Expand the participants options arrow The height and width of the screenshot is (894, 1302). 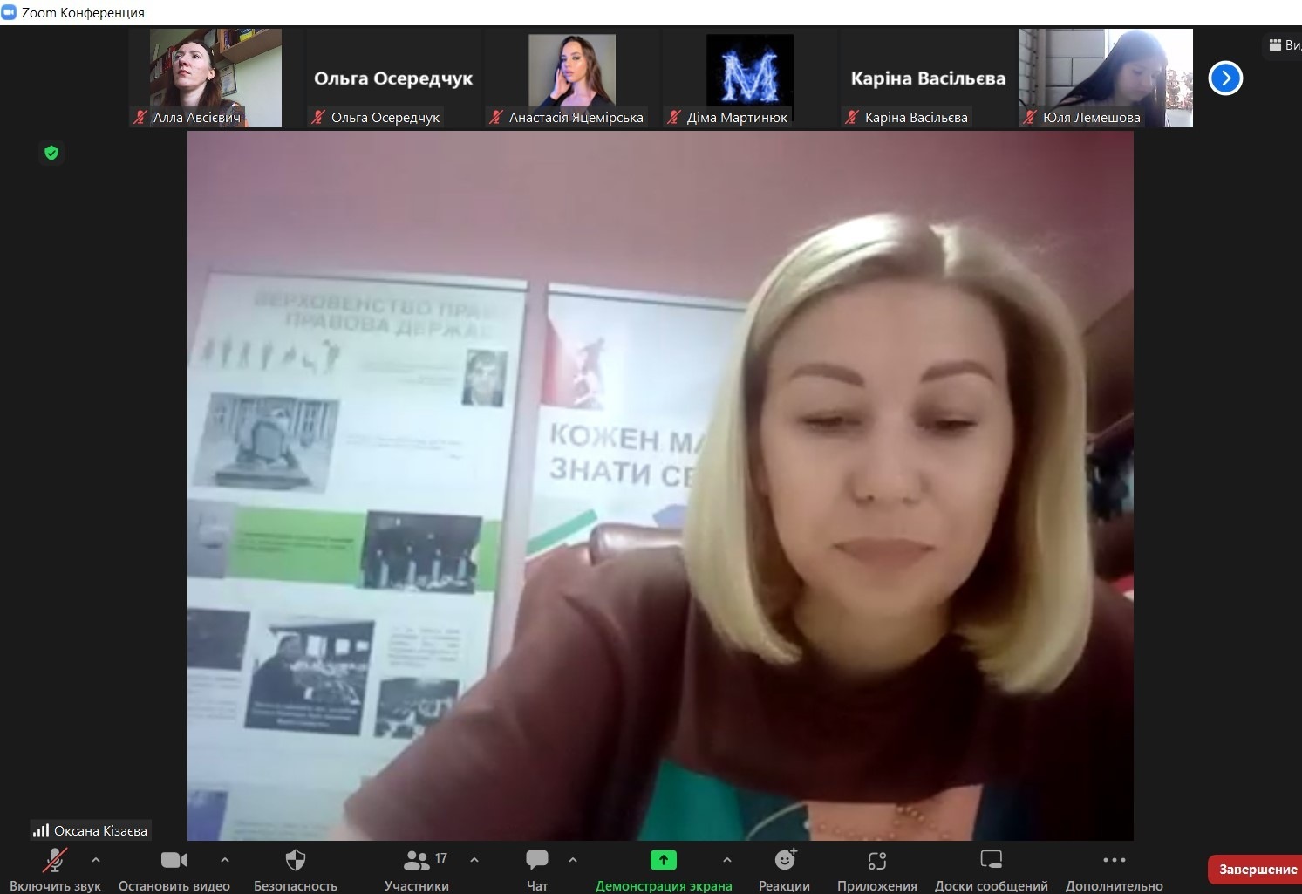[x=474, y=860]
